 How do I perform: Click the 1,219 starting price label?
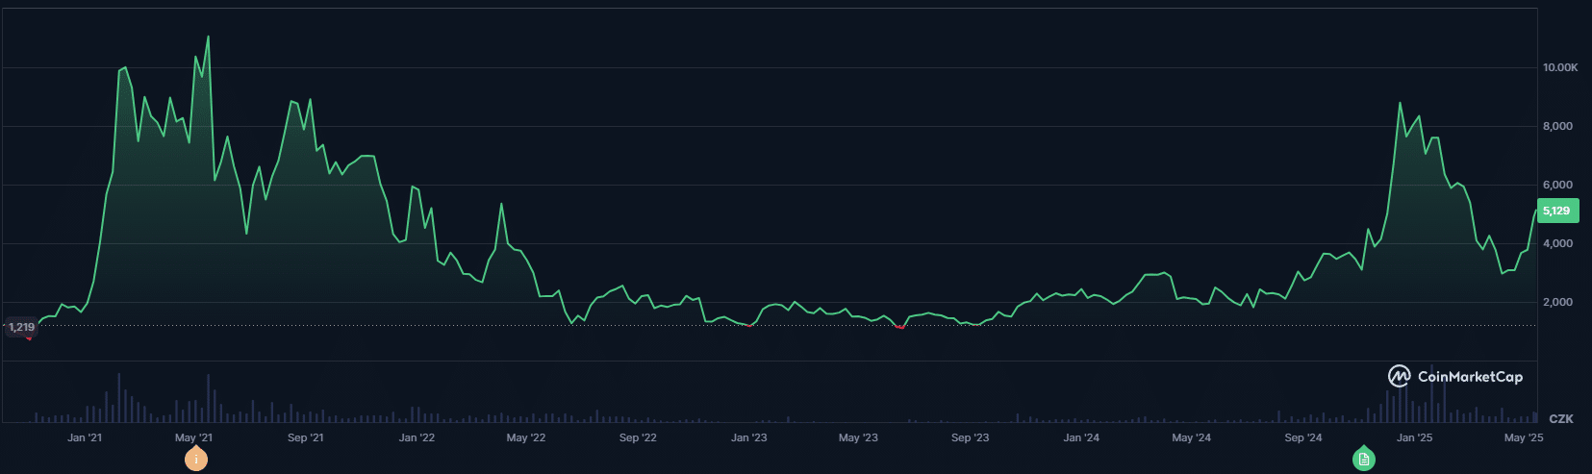(21, 327)
